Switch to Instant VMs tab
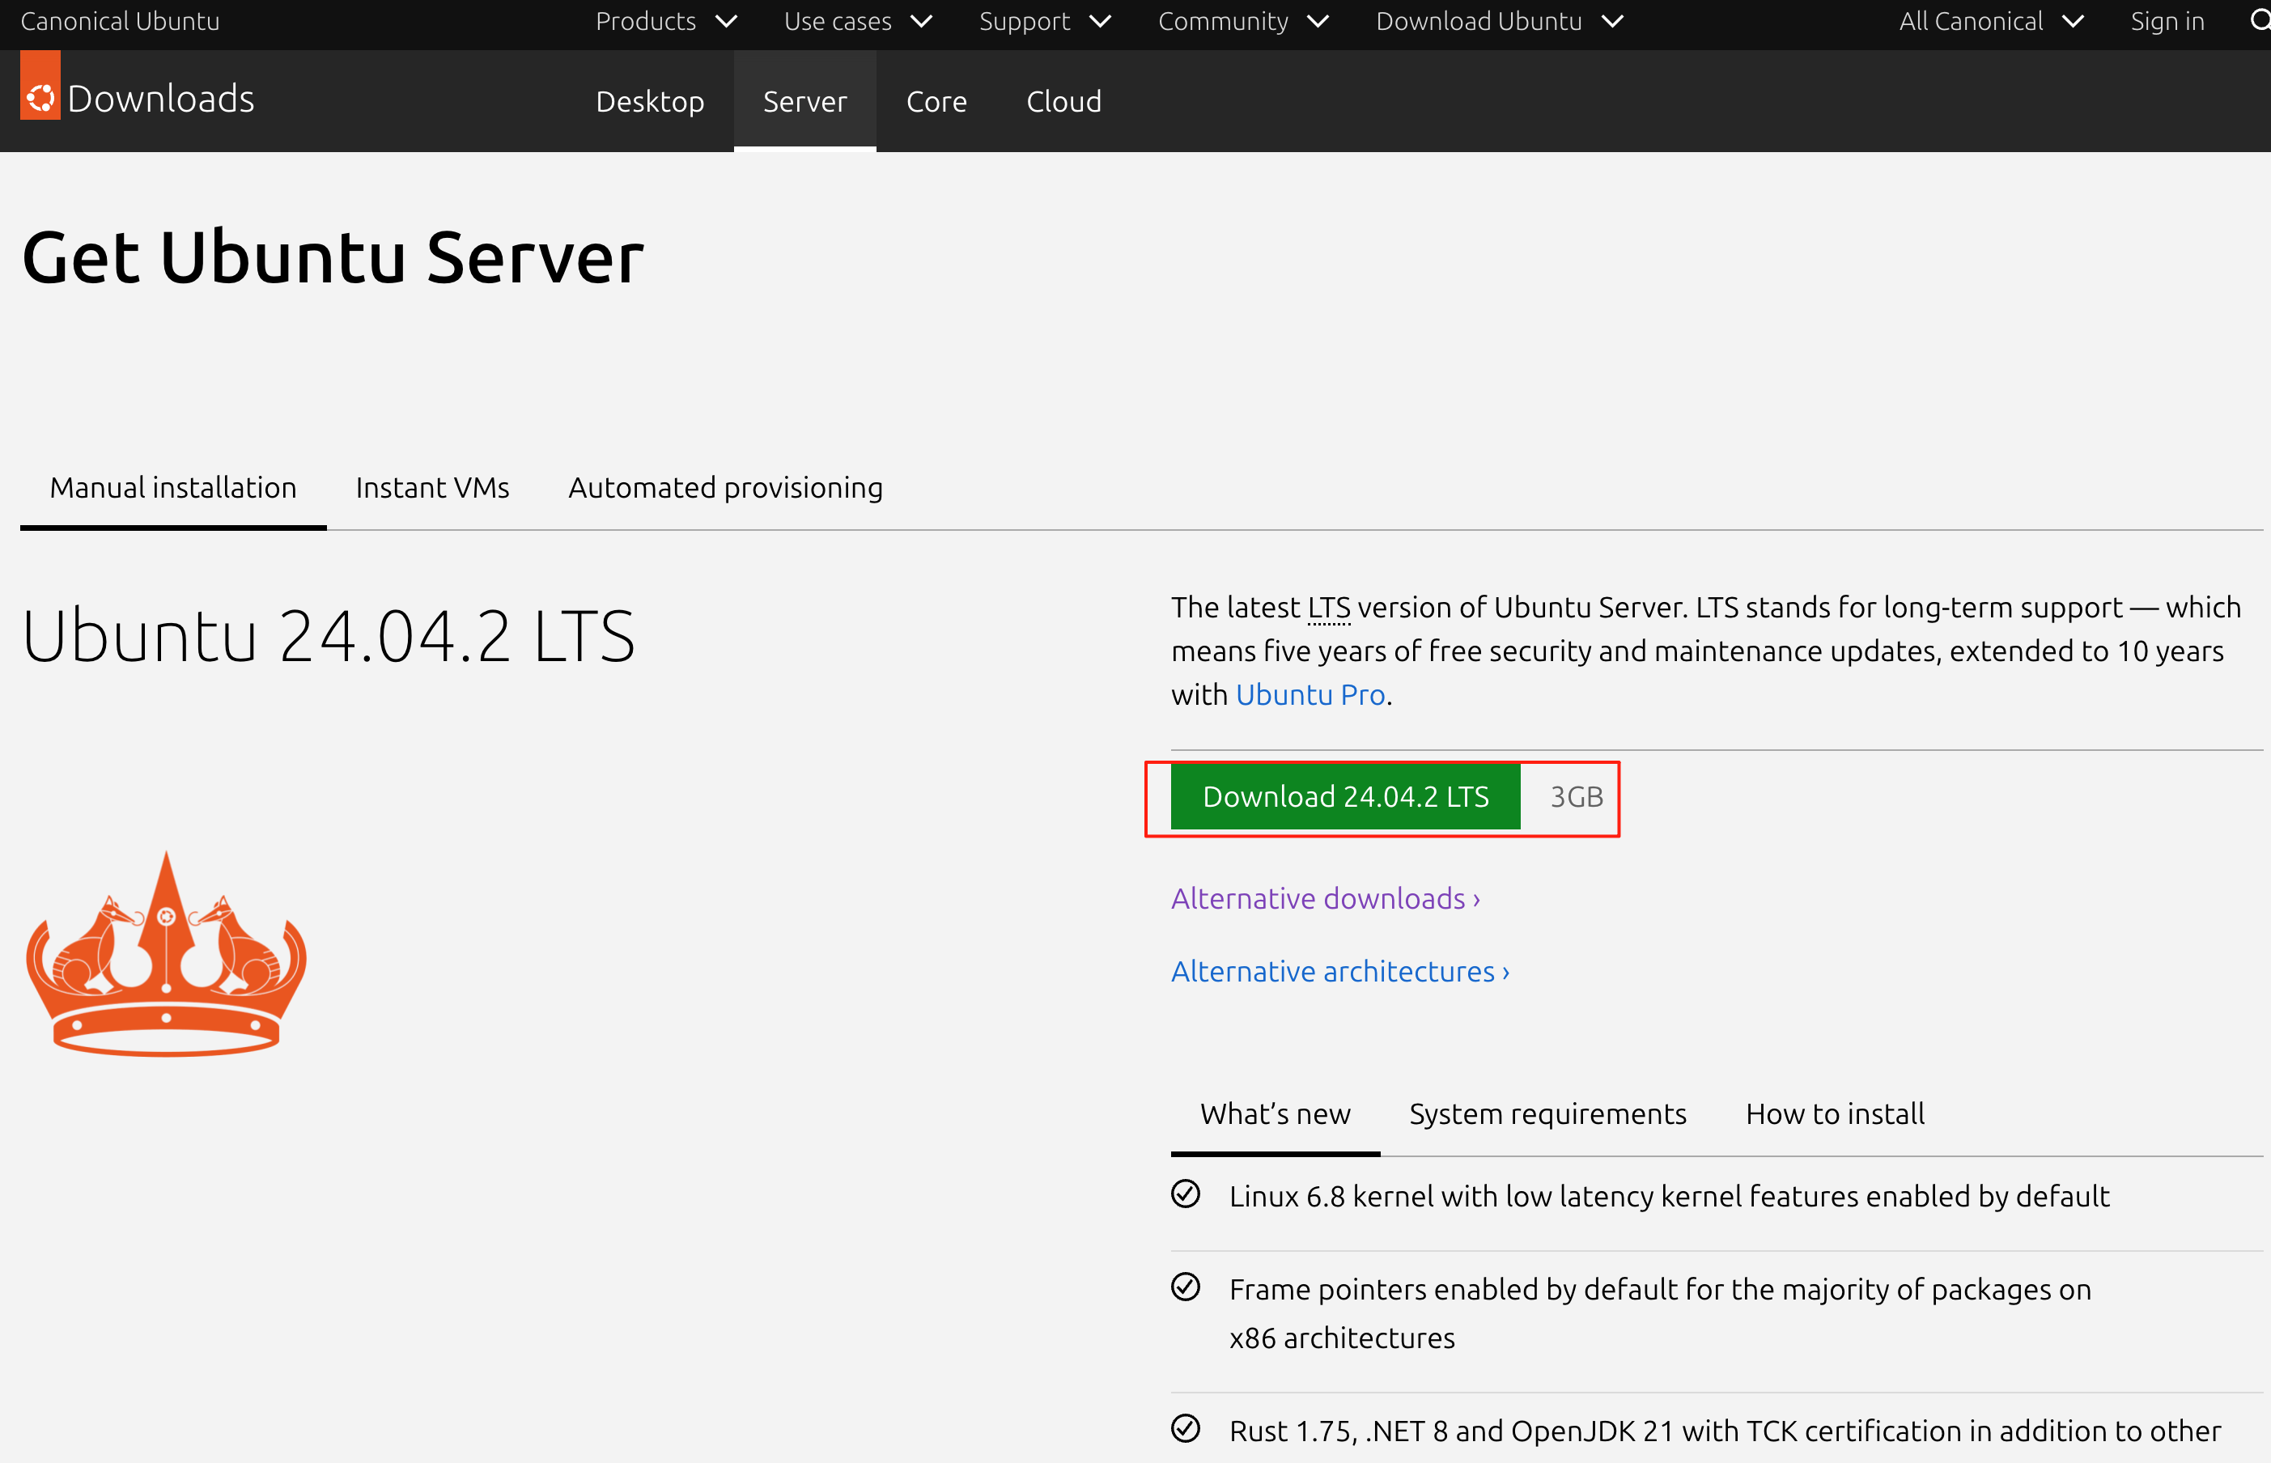 click(432, 488)
